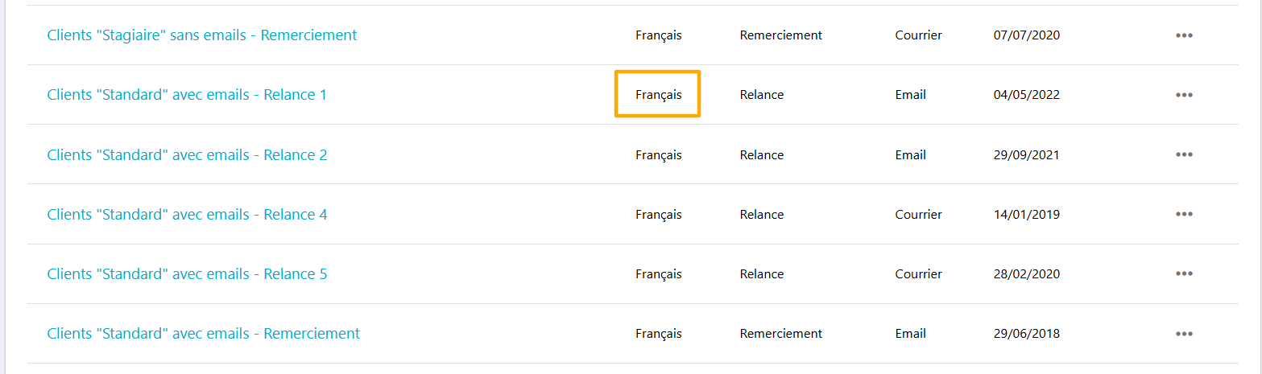
Task: Click highlighted Français cell in Relance 1 row
Action: (x=658, y=95)
